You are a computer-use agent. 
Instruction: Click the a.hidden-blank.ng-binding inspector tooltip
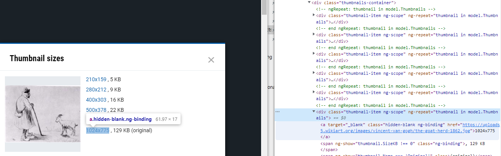pyautogui.click(x=133, y=119)
